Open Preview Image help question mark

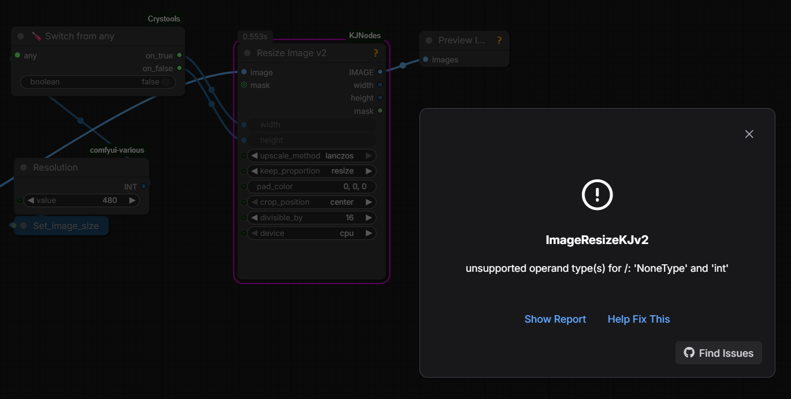coord(499,40)
